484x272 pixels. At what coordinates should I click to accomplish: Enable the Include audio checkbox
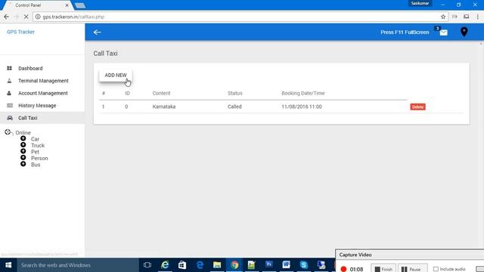436,269
